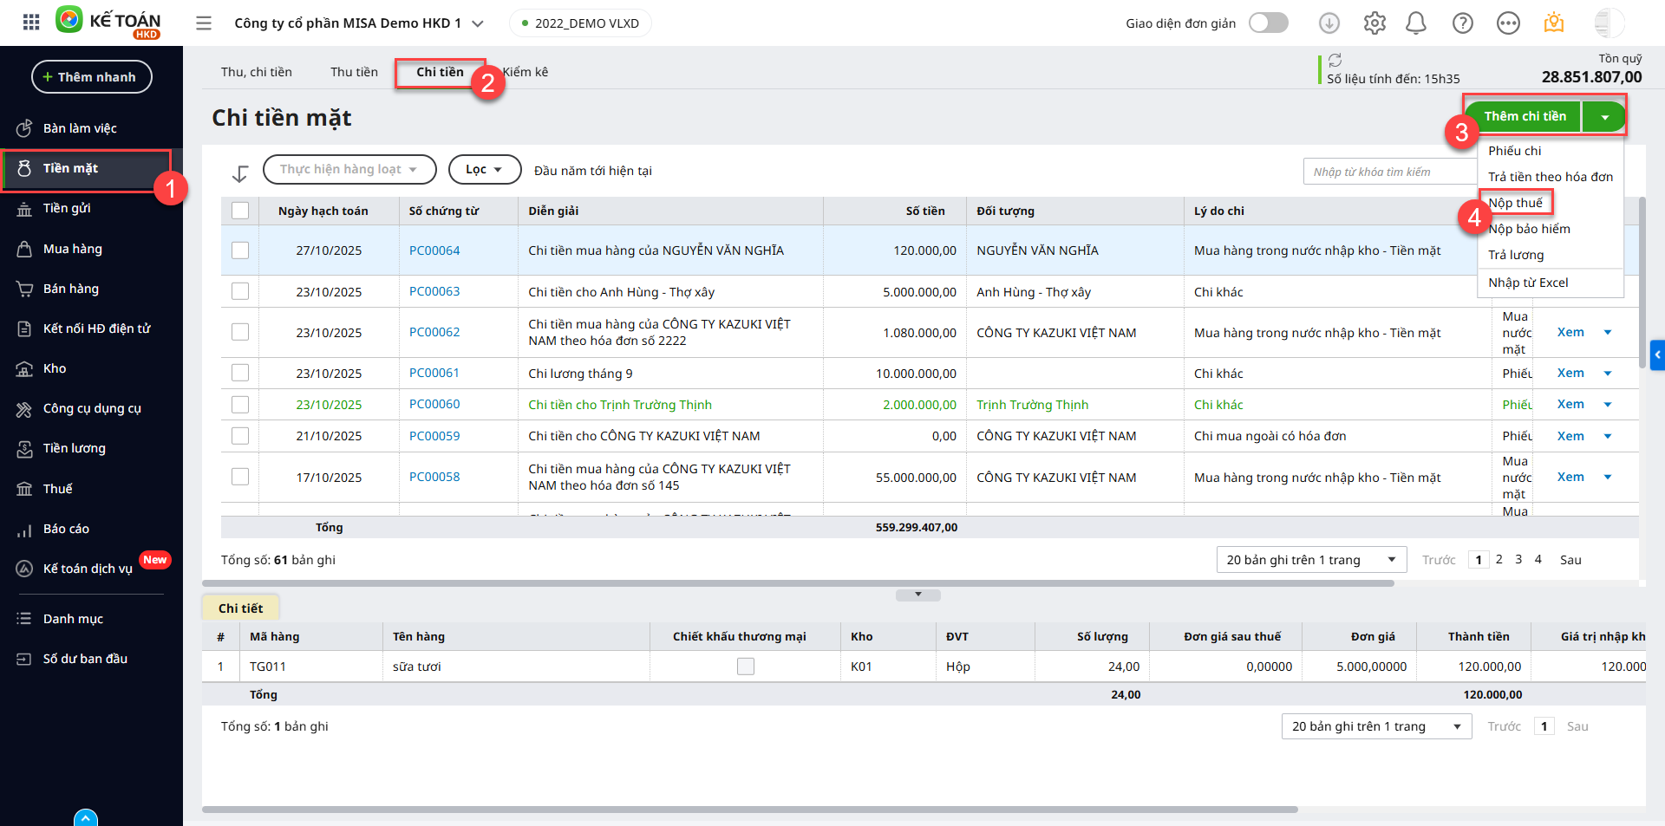1665x826 pixels.
Task: Tick the checkbox for row PC00063
Action: click(240, 291)
